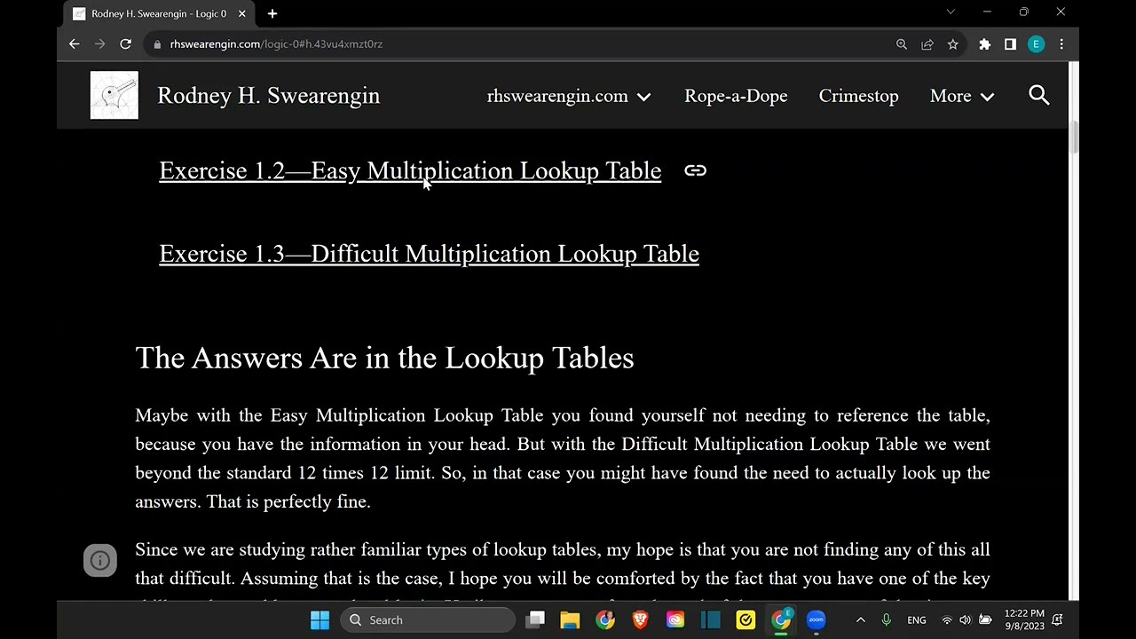Open Task View on the taskbar
Viewport: 1136px width, 639px height.
click(x=535, y=619)
